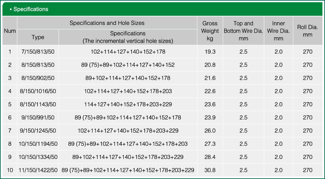The width and height of the screenshot is (325, 179).
Task: Click type cell 7/150/813/50
Action: tap(38, 52)
